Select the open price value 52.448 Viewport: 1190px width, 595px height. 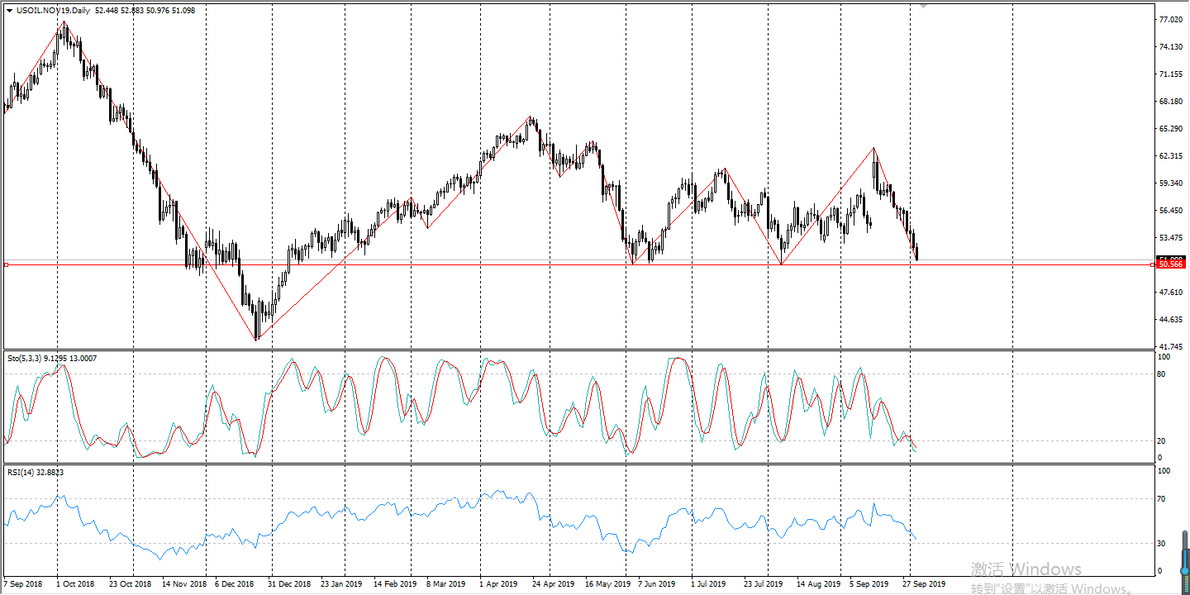107,11
